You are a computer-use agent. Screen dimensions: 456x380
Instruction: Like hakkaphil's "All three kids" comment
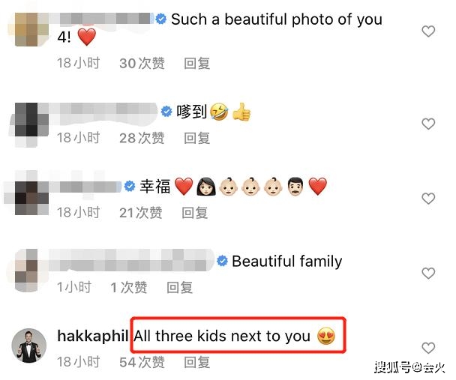[428, 348]
